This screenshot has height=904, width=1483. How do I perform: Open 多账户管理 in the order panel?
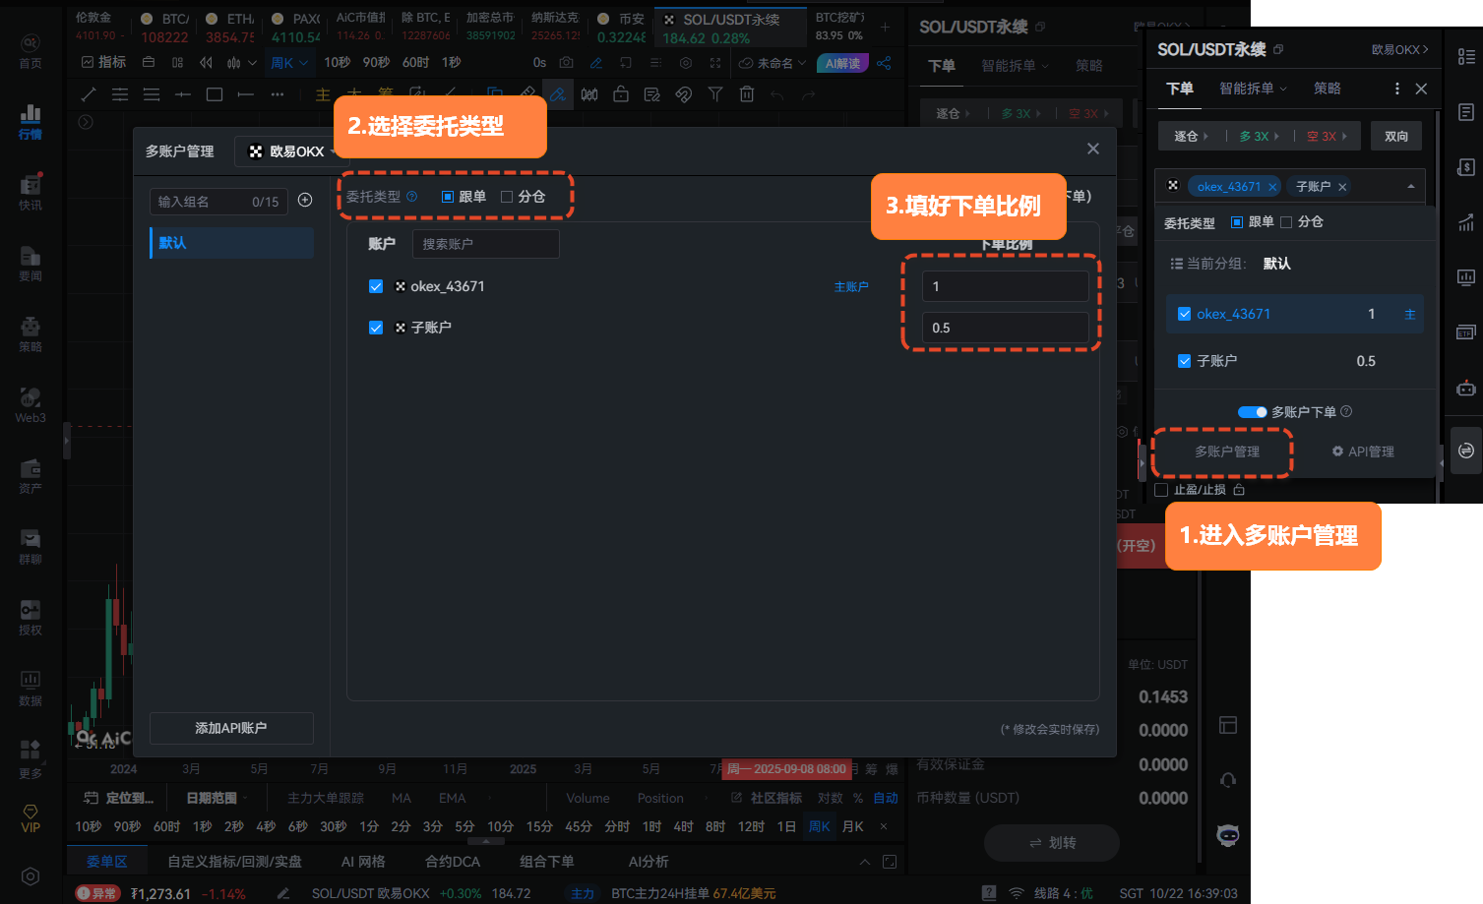(1226, 452)
